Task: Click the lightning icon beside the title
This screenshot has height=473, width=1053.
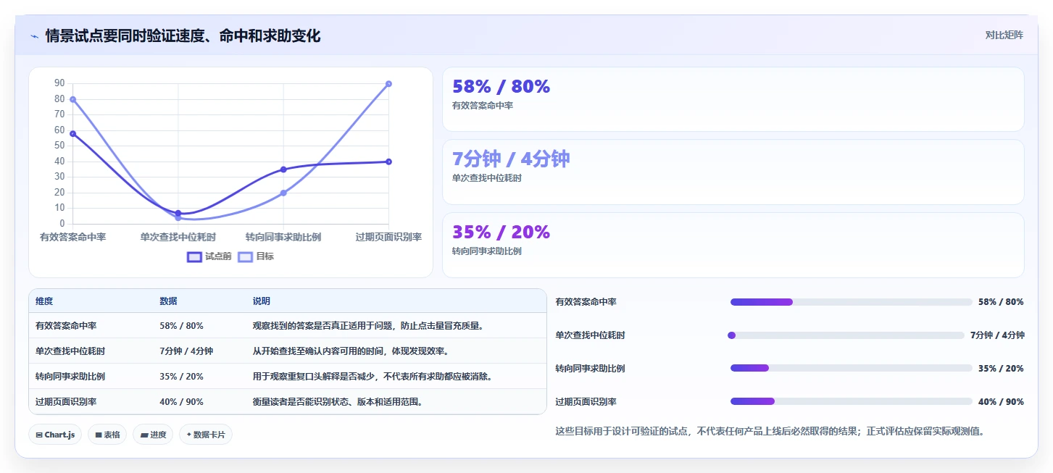Action: coord(34,35)
